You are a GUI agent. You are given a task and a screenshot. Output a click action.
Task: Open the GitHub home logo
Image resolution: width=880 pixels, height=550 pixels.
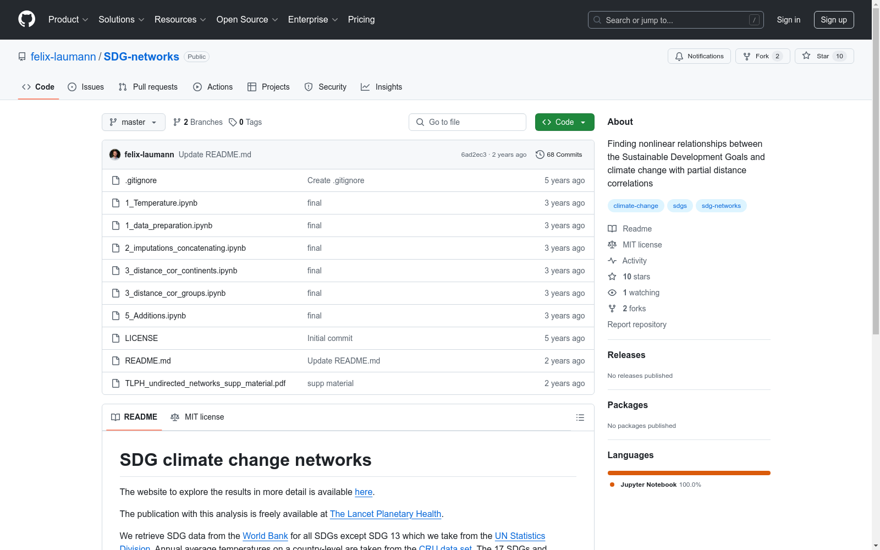coord(26,19)
